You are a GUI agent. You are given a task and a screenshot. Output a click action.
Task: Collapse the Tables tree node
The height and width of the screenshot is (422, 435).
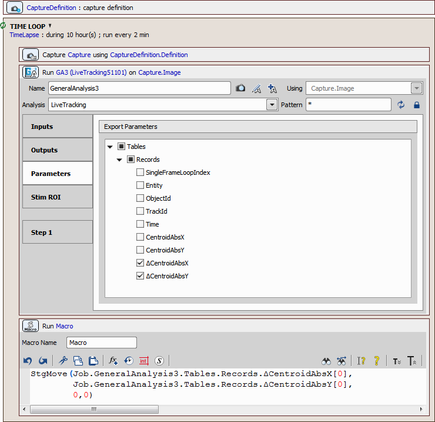point(110,147)
